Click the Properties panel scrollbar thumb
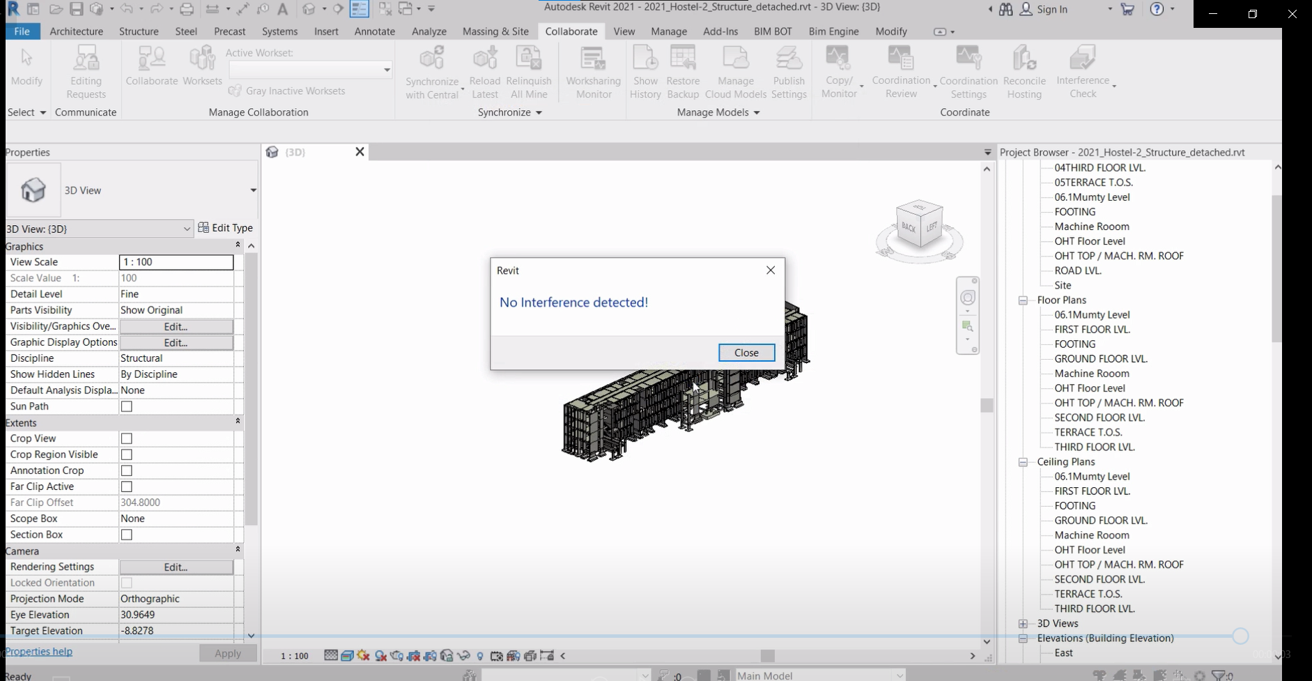 point(252,389)
